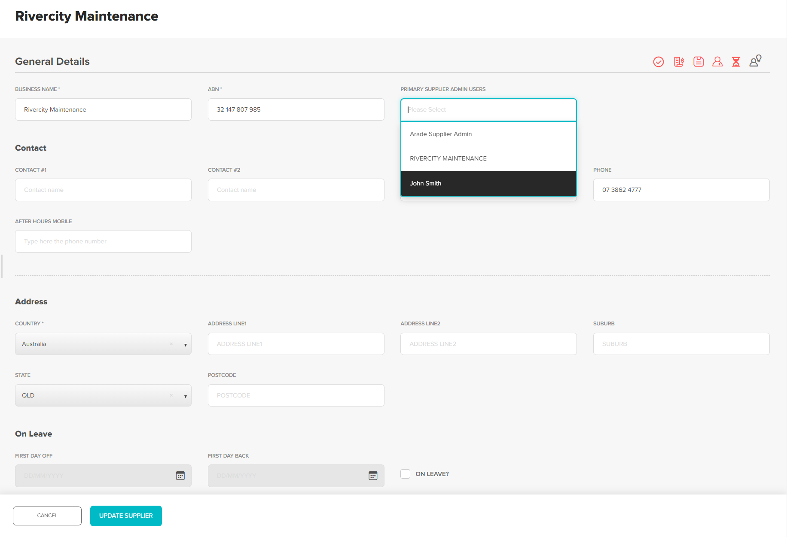
Task: Click the Contact #2 name field
Action: coord(296,190)
